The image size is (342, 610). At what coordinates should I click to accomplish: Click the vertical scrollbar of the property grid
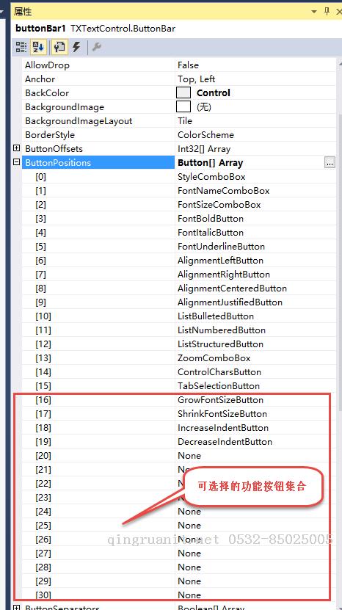(x=339, y=272)
